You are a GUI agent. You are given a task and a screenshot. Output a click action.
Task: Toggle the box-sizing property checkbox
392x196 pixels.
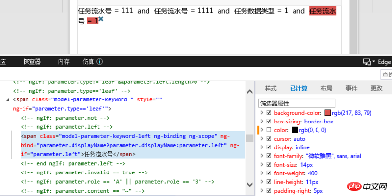(268, 121)
